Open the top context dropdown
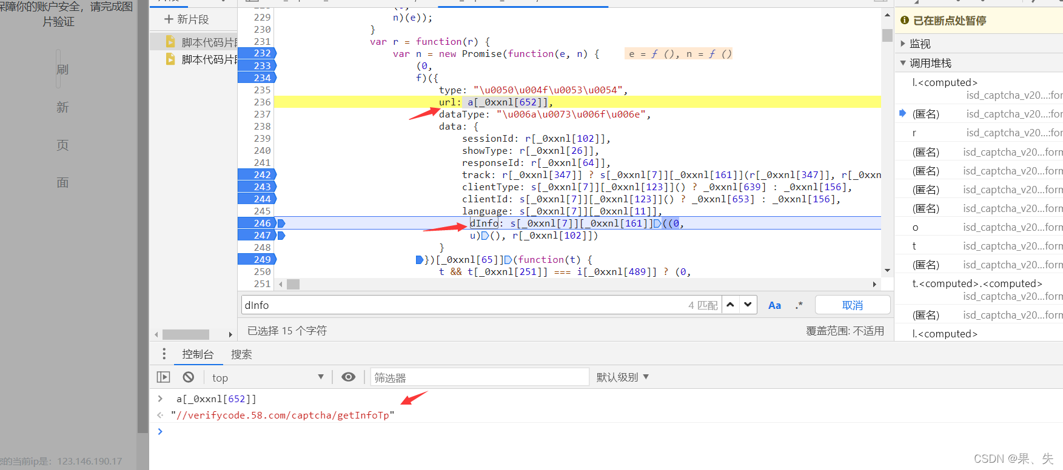 (267, 377)
